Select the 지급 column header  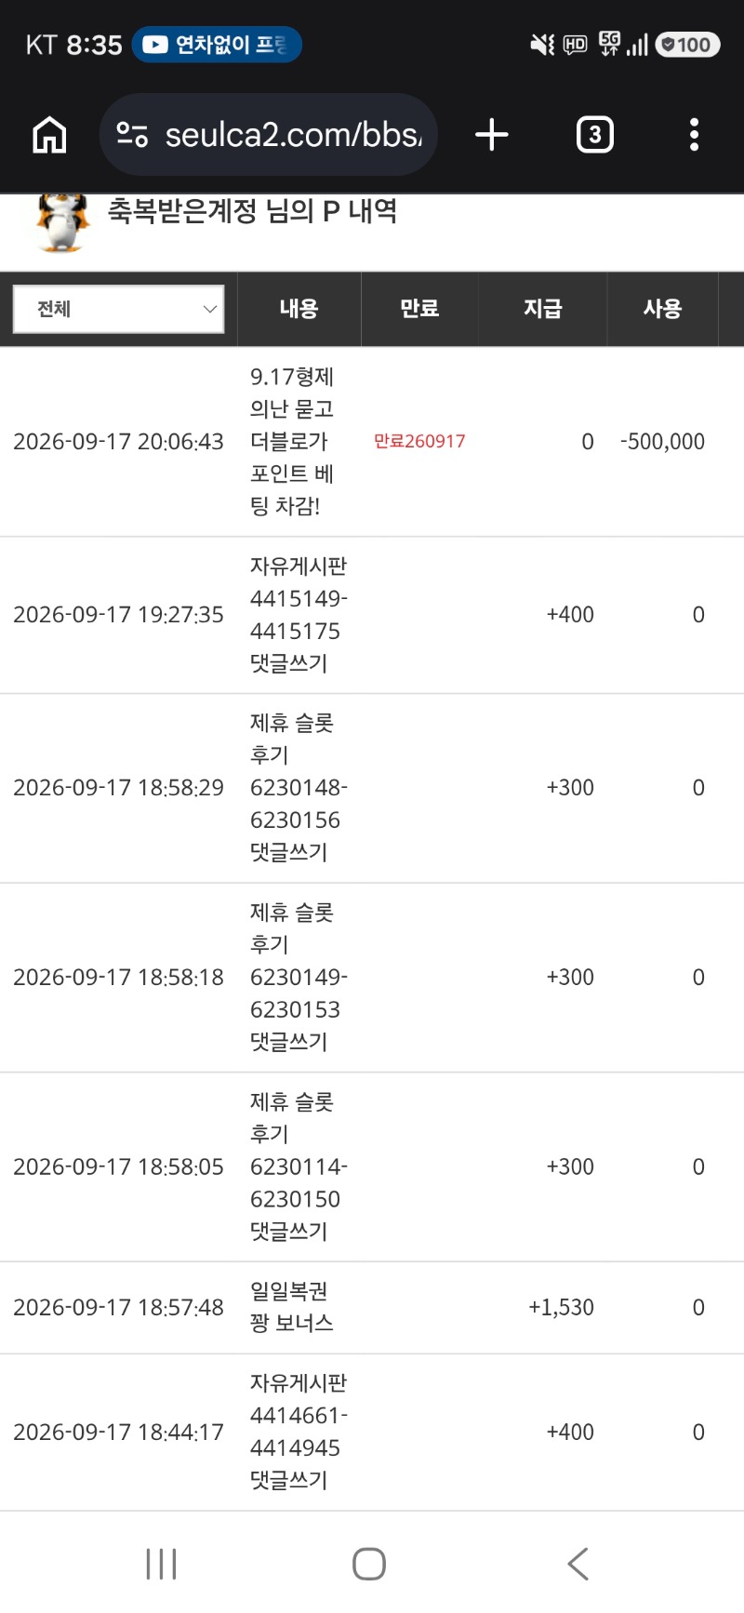click(542, 309)
